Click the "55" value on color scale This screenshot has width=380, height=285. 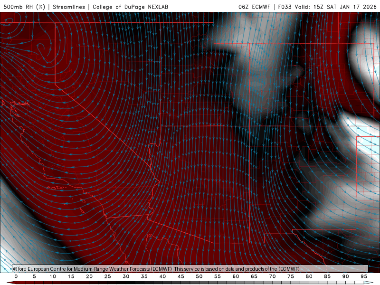click(218, 276)
